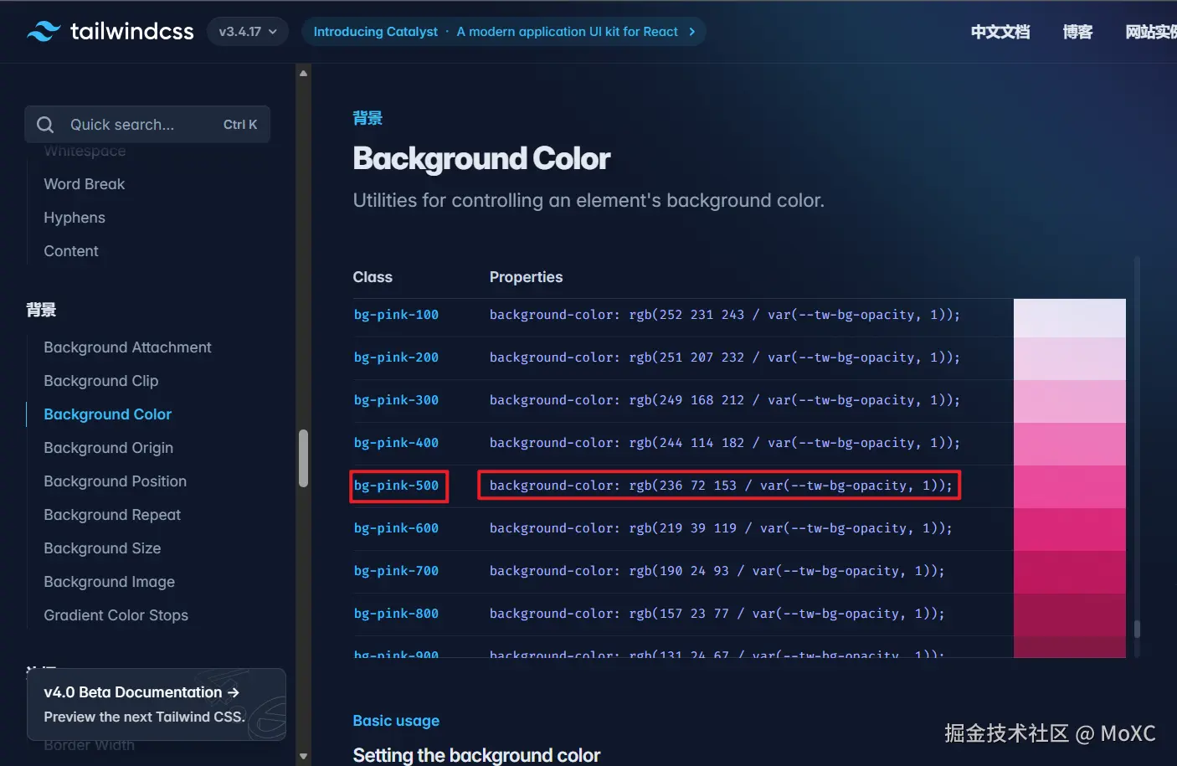Viewport: 1177px width, 766px height.
Task: Click the bg-pink-500 color swatch
Action: coord(1070,486)
